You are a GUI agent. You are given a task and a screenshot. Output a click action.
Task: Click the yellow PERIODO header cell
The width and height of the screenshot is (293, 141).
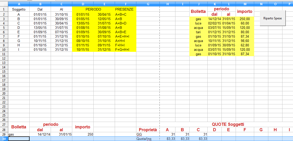click(93, 9)
